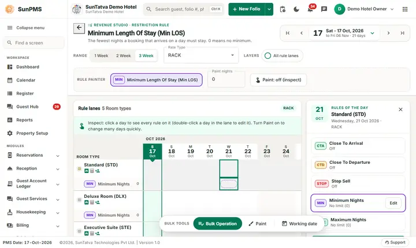Open the apps grid icon
The height and width of the screenshot is (248, 416).
tap(405, 9)
